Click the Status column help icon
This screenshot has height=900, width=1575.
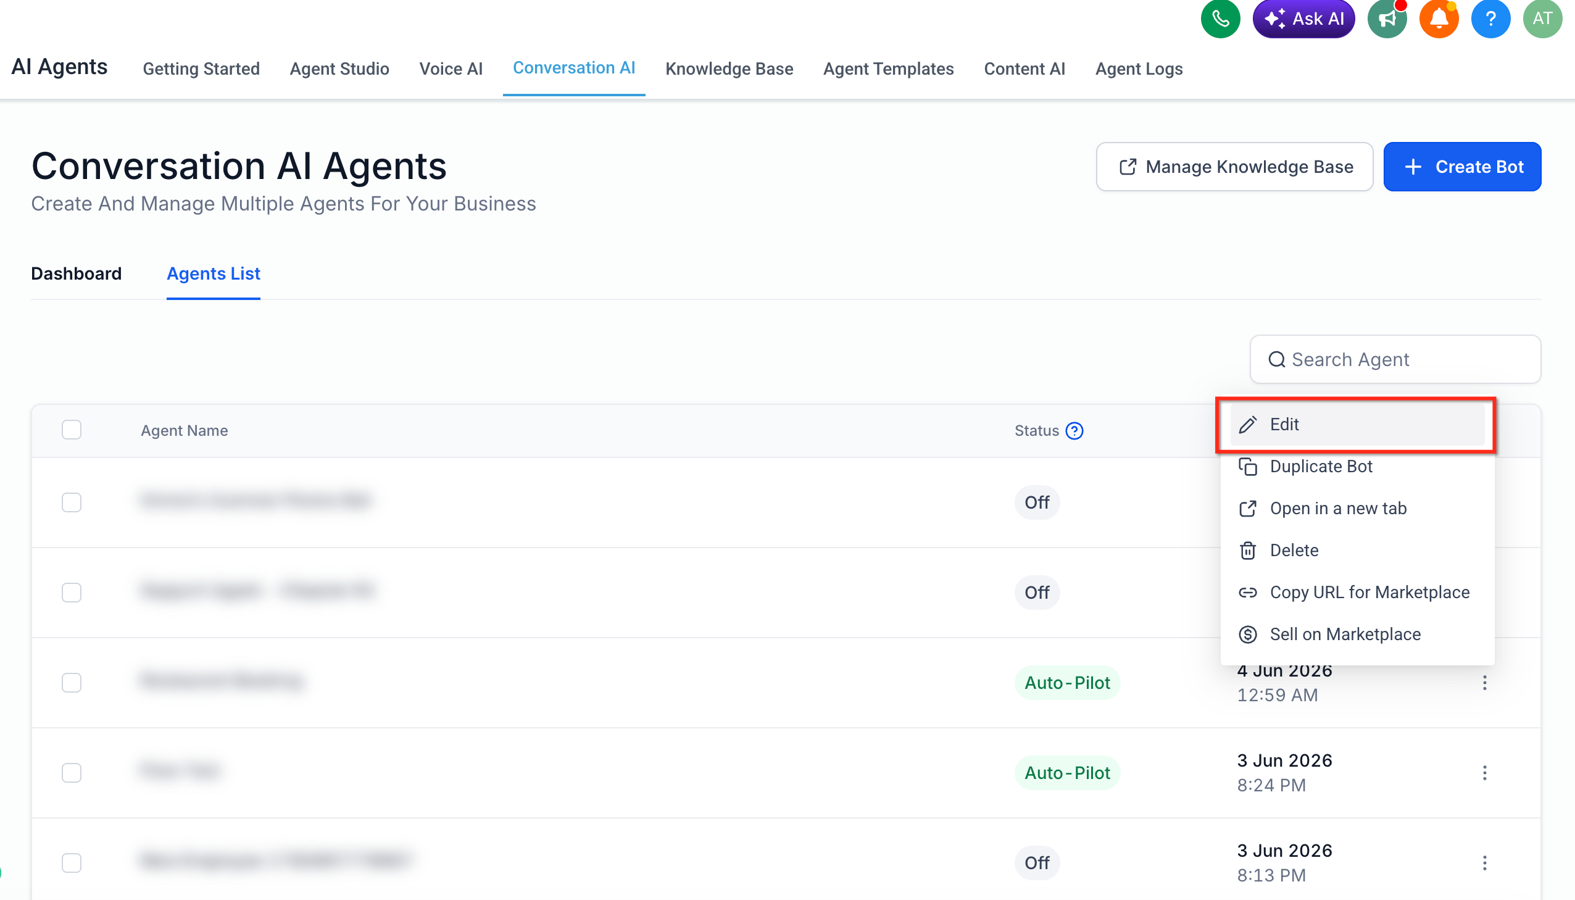[1074, 431]
